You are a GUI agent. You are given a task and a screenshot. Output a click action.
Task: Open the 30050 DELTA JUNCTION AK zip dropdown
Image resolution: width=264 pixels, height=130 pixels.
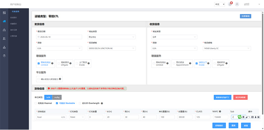(112, 48)
